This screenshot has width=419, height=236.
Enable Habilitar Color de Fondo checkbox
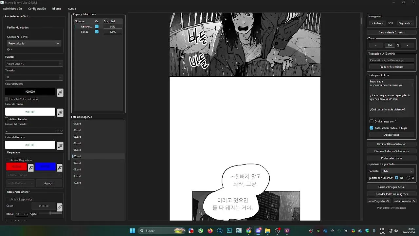(x=7, y=99)
